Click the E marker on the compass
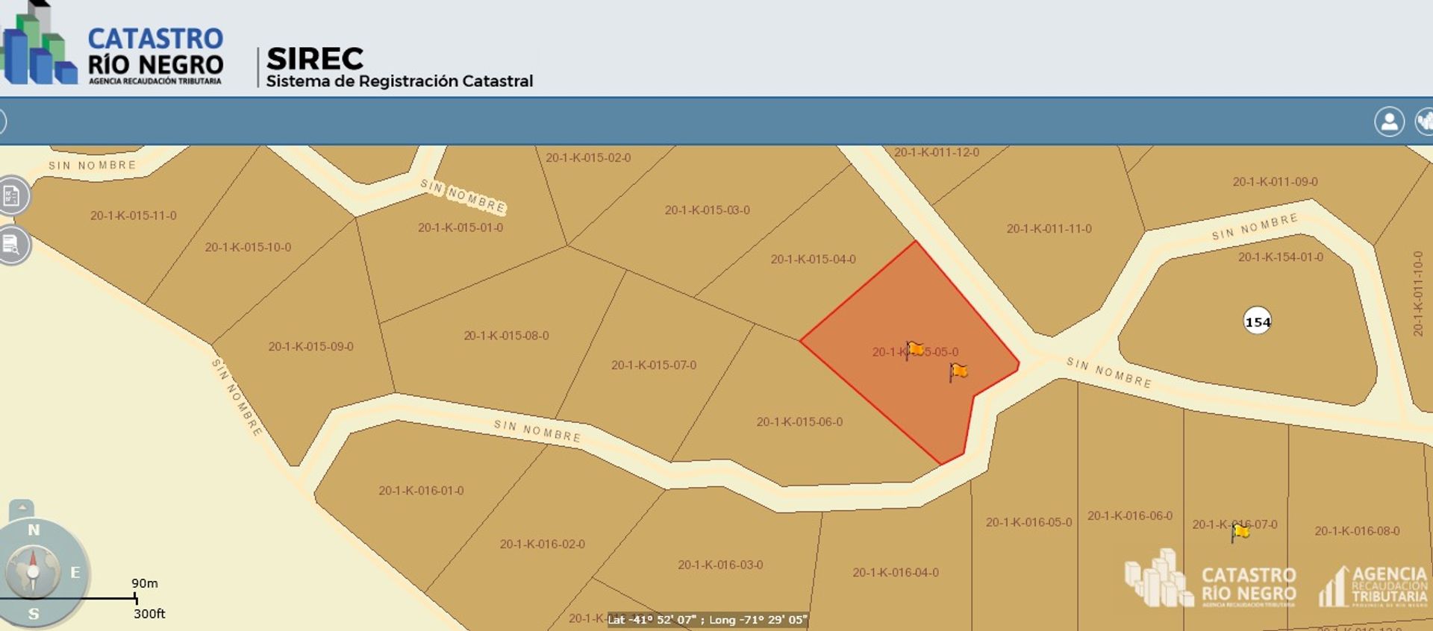Image resolution: width=1433 pixels, height=631 pixels. coord(75,573)
